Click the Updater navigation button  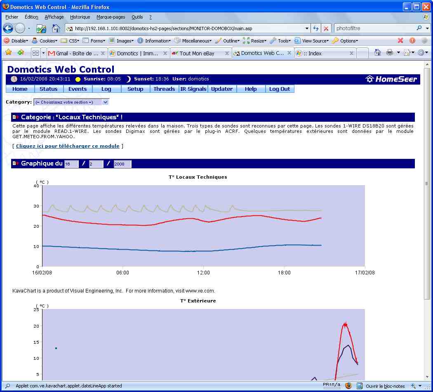(222, 89)
